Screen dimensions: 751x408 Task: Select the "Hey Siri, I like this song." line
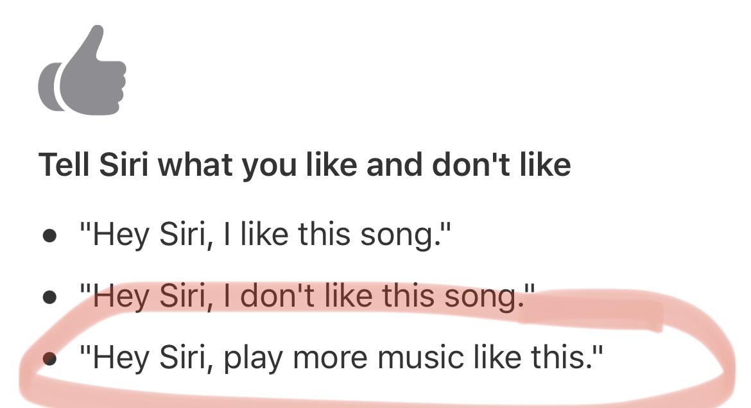pyautogui.click(x=266, y=234)
